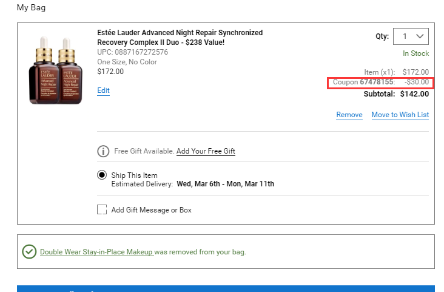The width and height of the screenshot is (444, 292).
Task: Click Add Your Free Gift link
Action: click(206, 151)
